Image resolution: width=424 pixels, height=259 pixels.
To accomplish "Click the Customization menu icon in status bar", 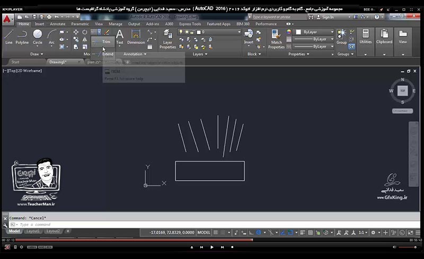I will click(x=418, y=233).
